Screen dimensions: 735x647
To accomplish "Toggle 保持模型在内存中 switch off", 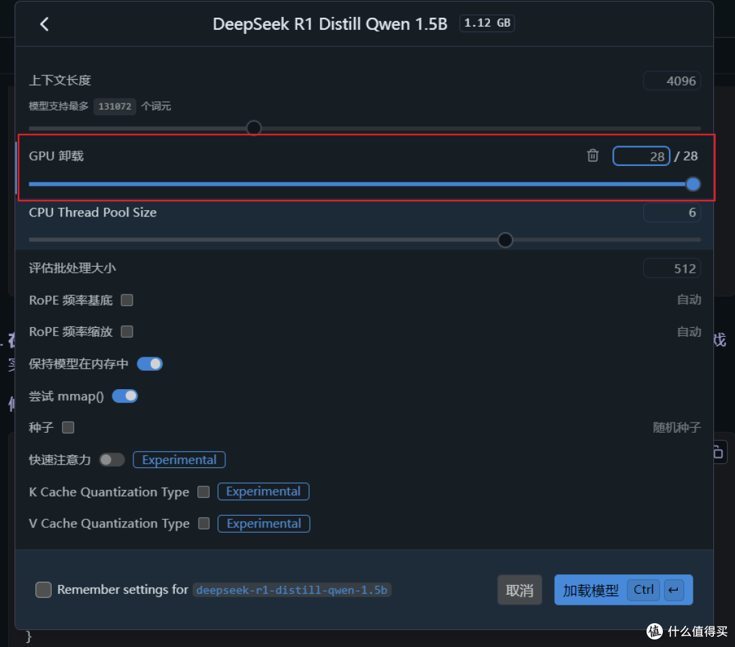I will click(150, 364).
